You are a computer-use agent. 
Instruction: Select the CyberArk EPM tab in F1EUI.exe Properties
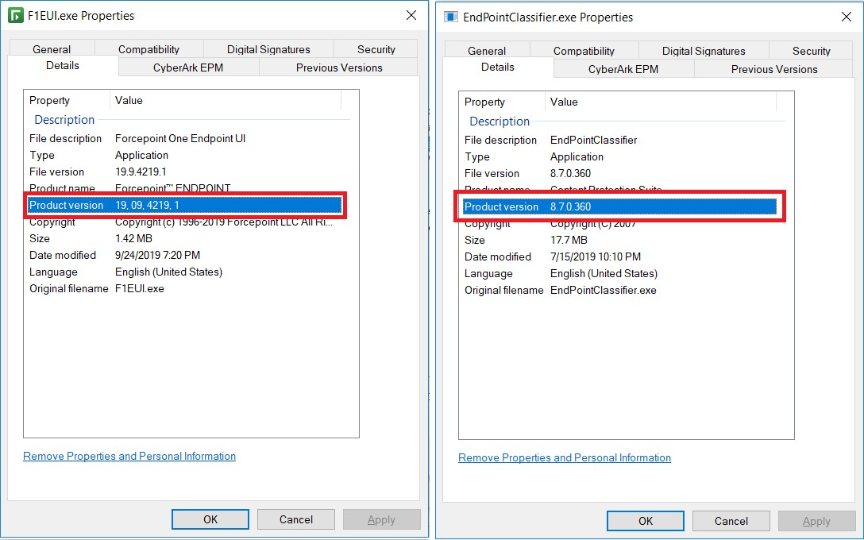[x=188, y=67]
